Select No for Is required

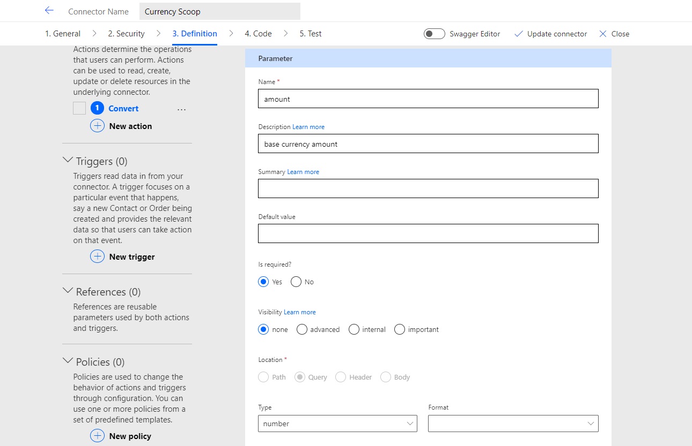[296, 281]
